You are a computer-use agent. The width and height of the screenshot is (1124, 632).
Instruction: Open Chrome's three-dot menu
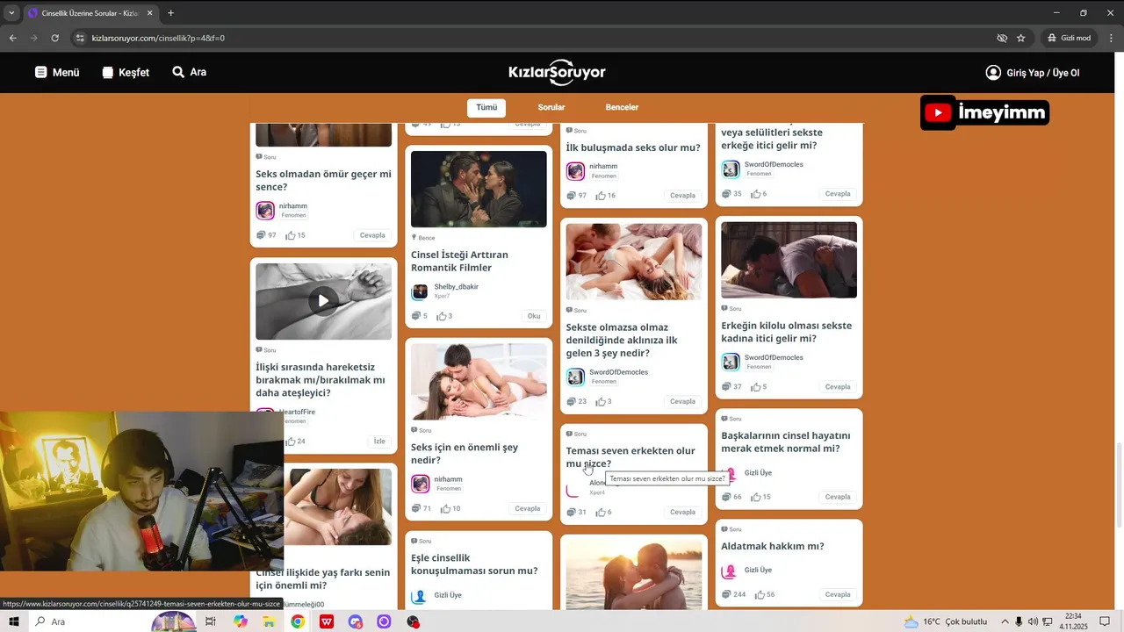click(x=1111, y=38)
